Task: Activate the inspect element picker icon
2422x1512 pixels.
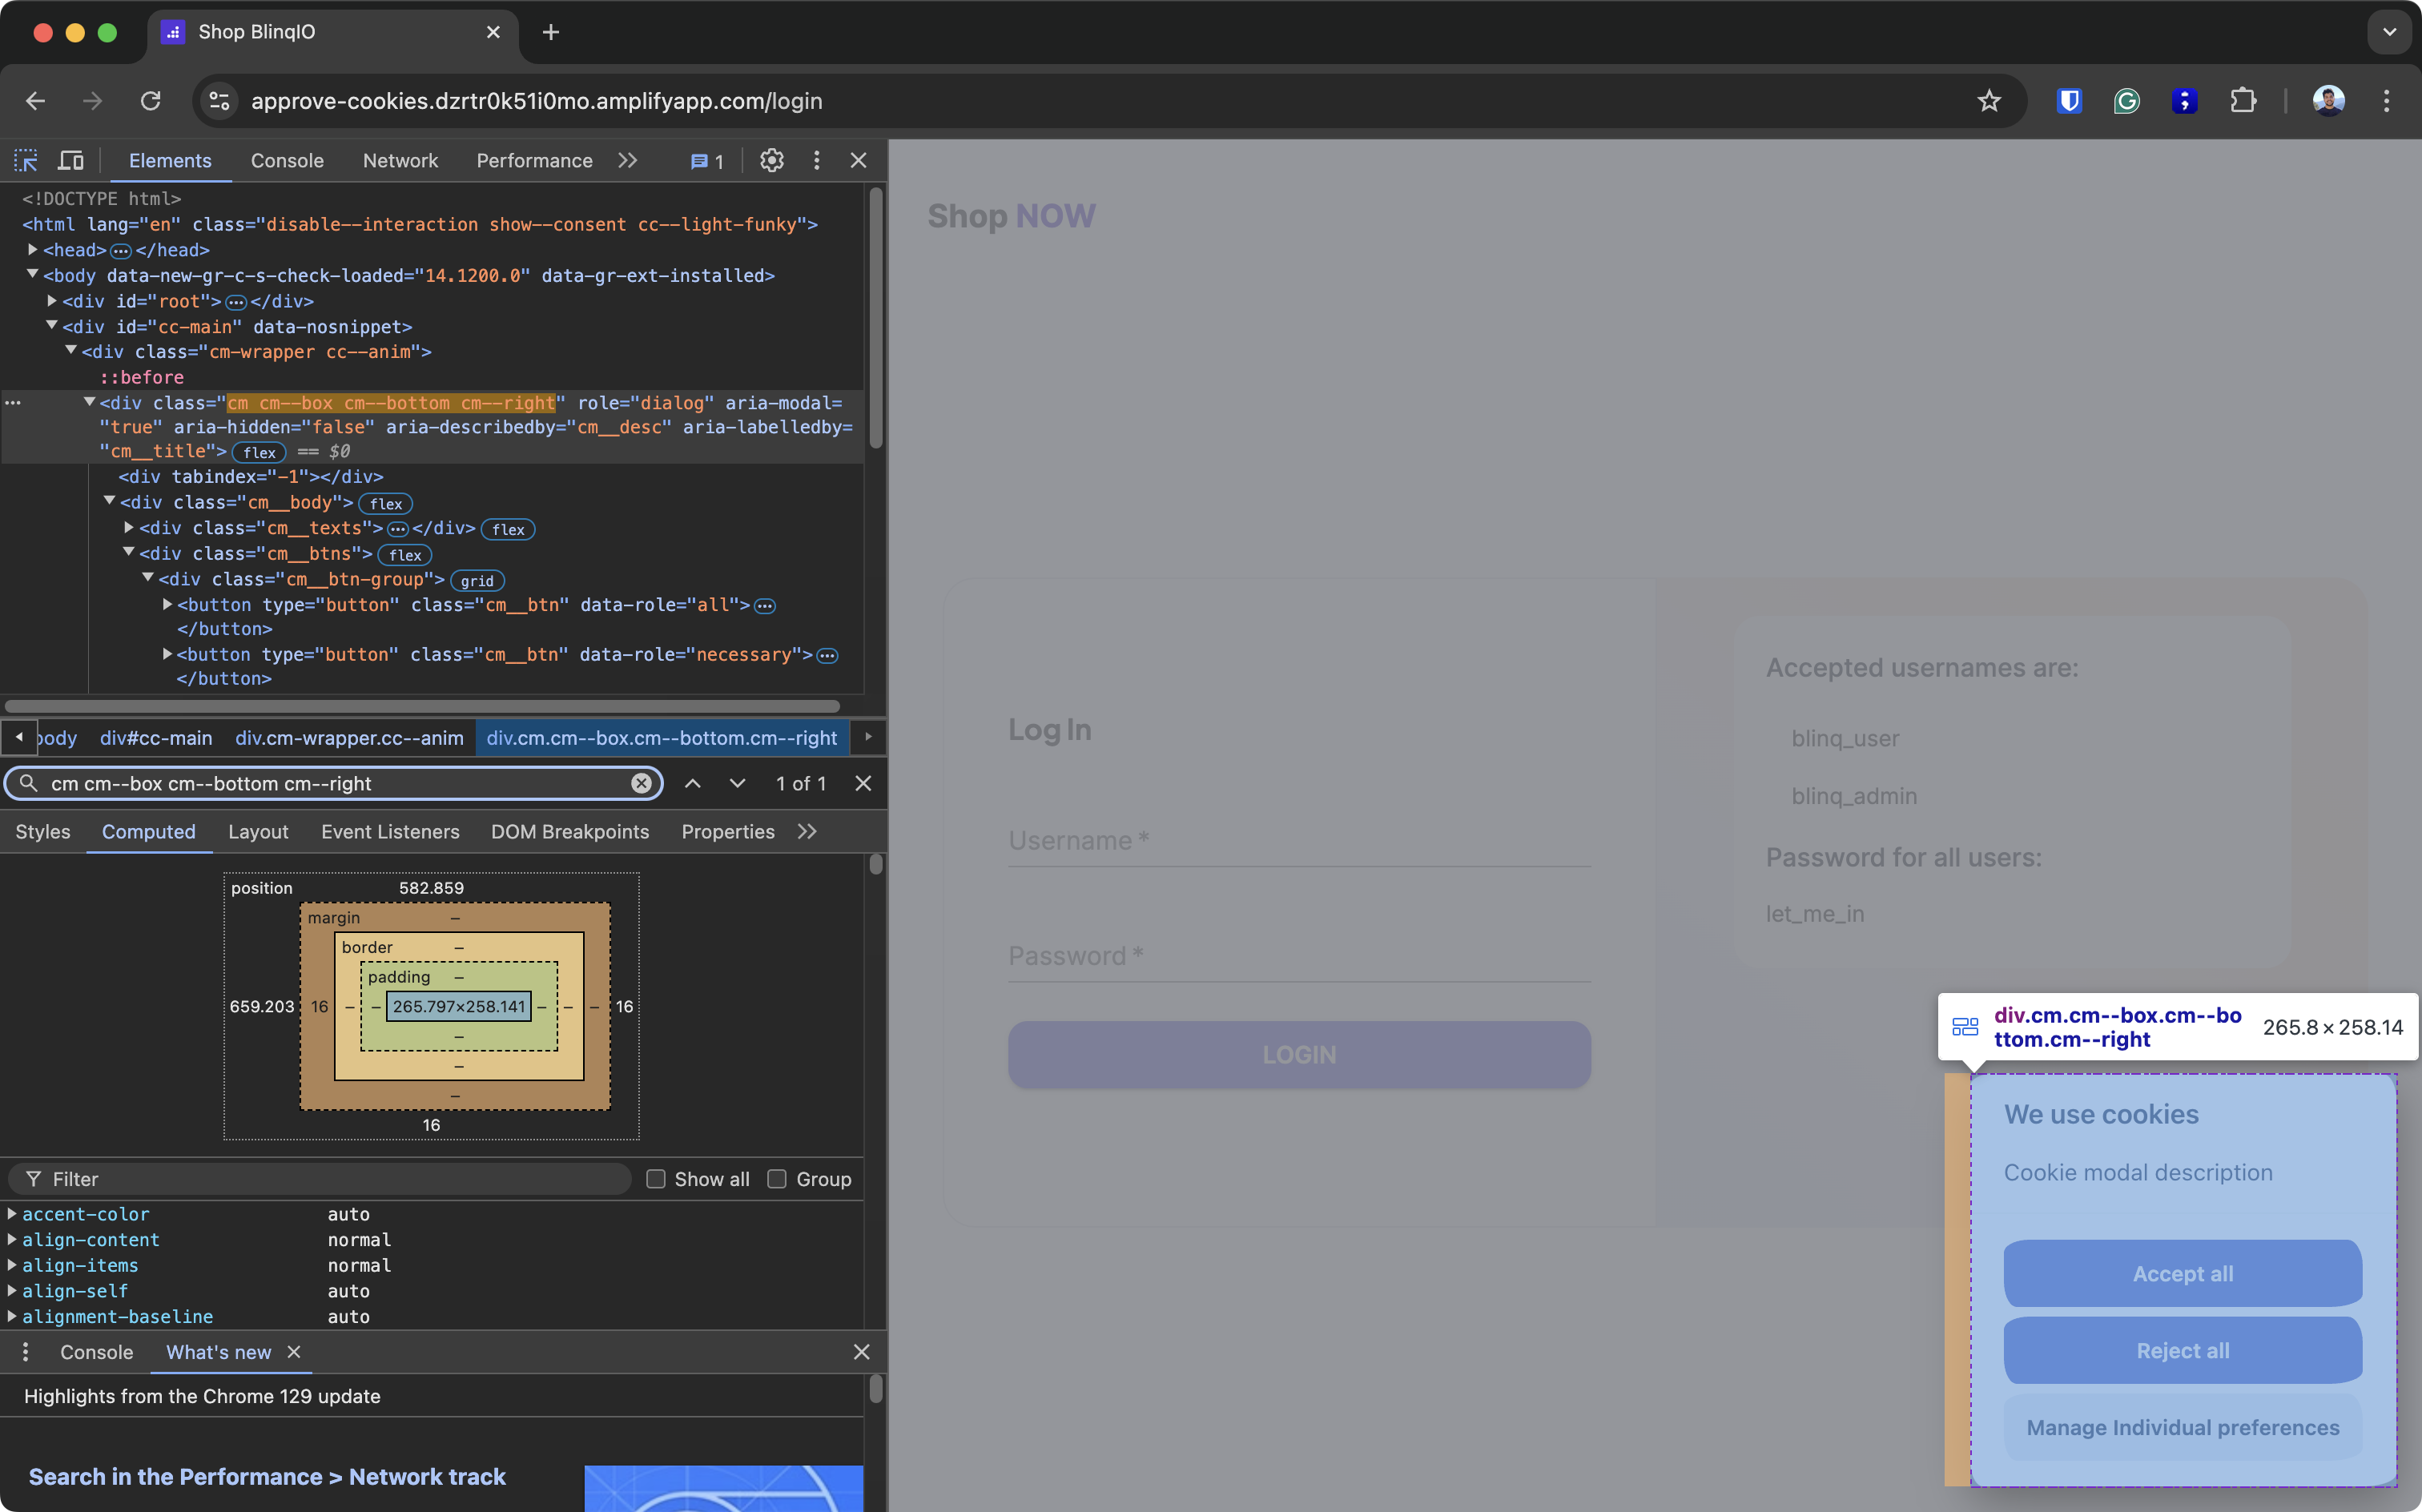Action: point(26,160)
